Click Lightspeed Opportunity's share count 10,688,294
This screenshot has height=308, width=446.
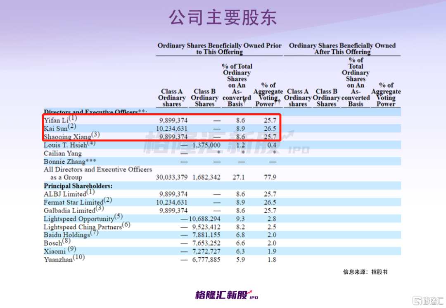204,219
